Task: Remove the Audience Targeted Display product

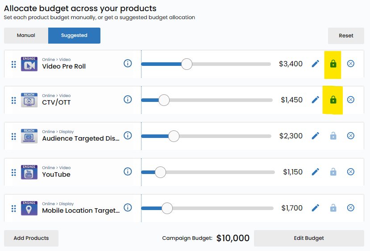Action: tap(351, 136)
